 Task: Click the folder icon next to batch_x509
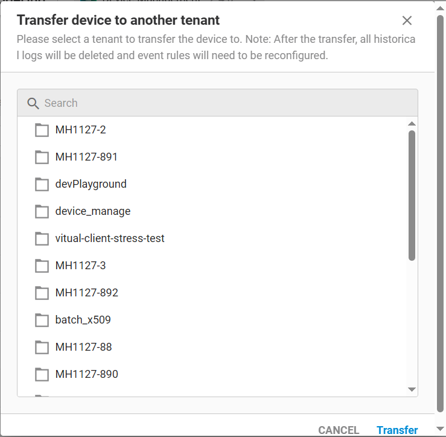[42, 320]
